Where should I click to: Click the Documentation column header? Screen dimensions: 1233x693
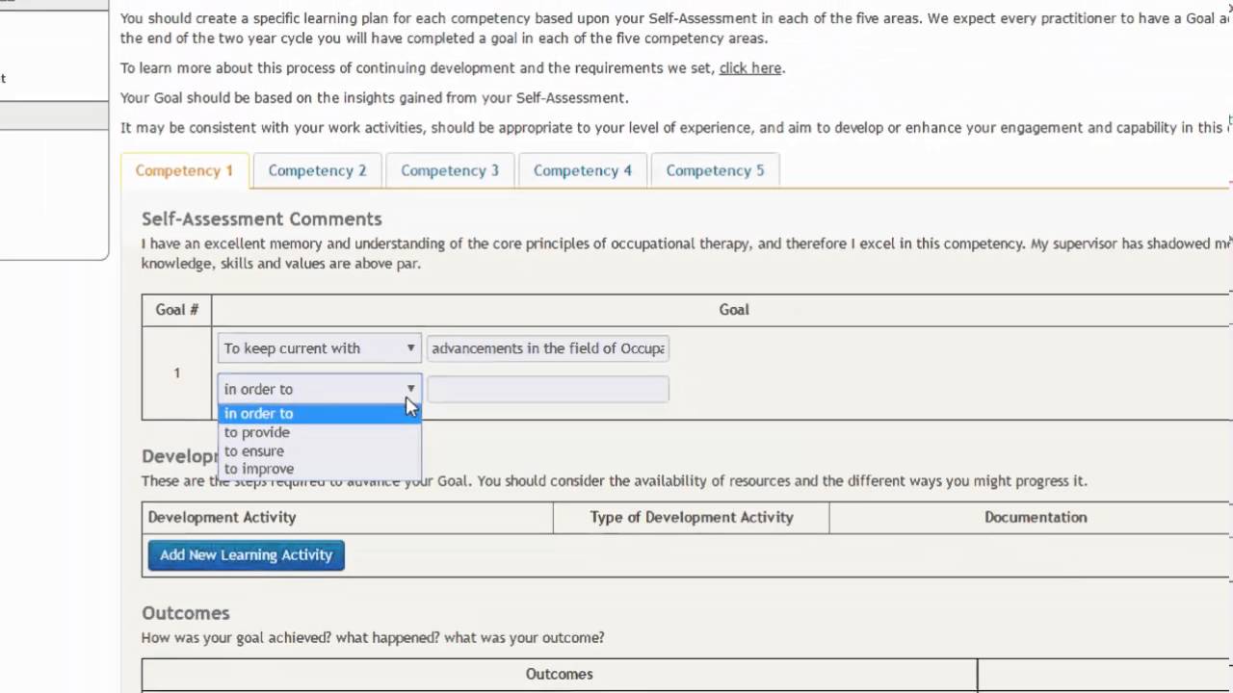1036,518
